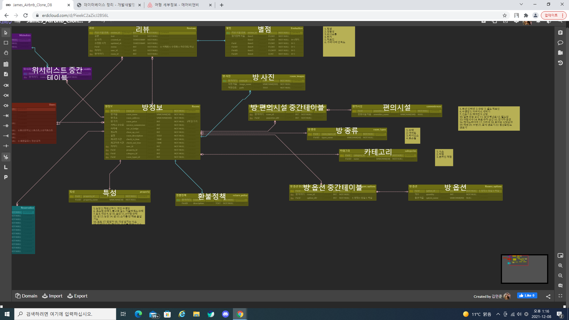Switch to 데이터베이스 정리 tab
Viewport: 569px width, 320px height.
click(109, 5)
